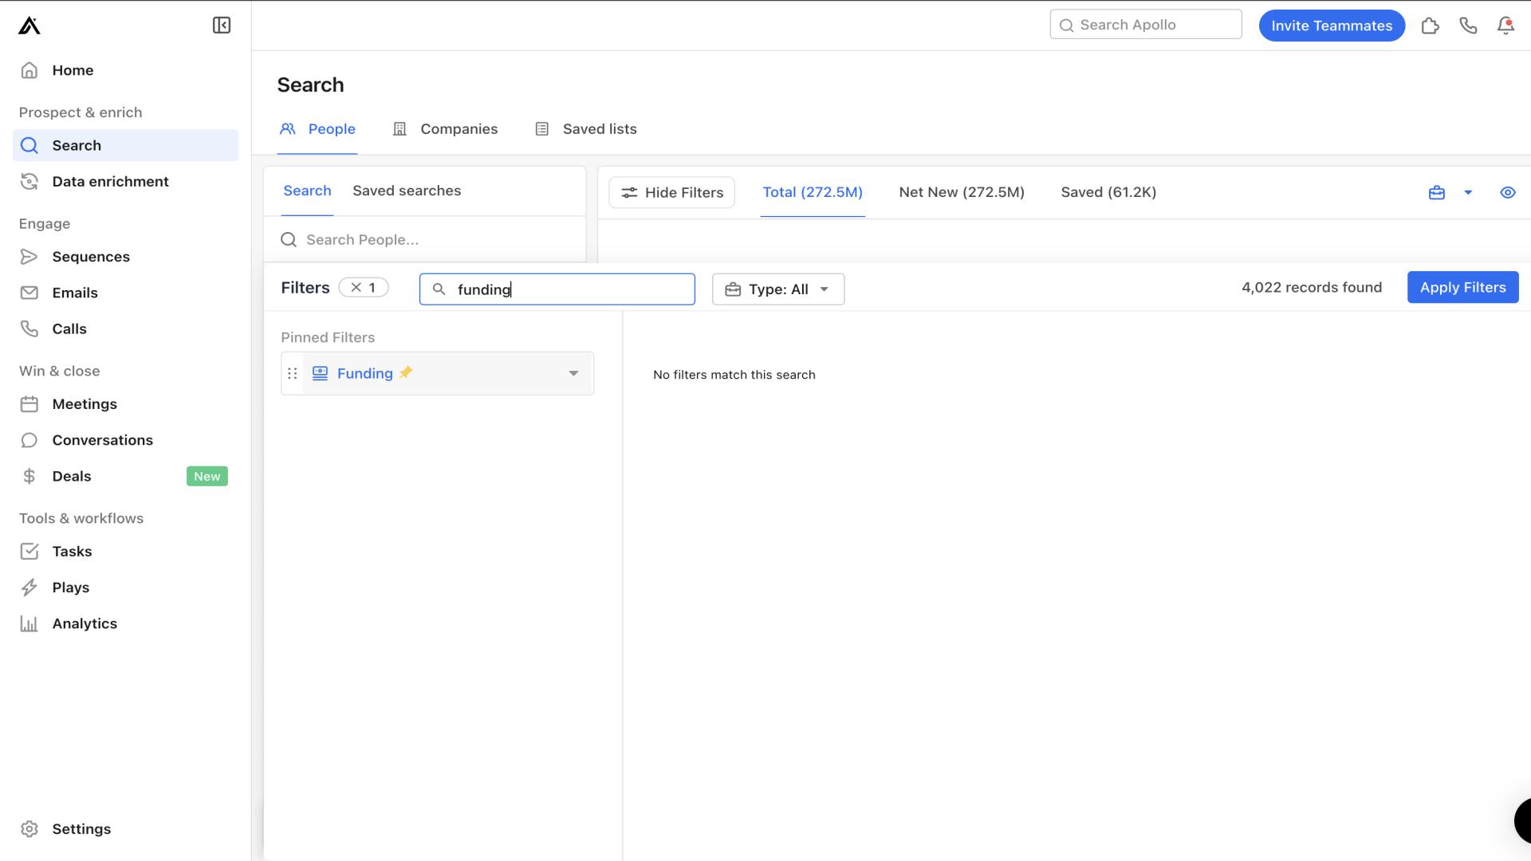Click the 4,022 records found text
Screen dimensions: 1531x861
click(x=1312, y=288)
